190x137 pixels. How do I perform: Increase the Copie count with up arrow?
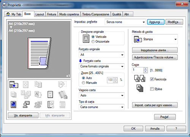pyautogui.click(x=146, y=69)
